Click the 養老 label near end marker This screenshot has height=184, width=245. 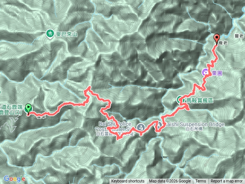pos(223,43)
